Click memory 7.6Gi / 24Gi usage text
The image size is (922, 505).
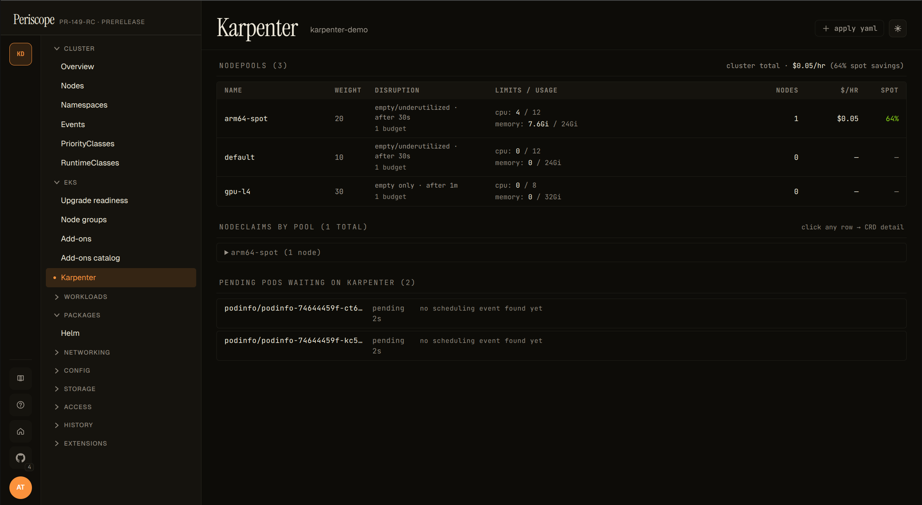[x=536, y=124]
